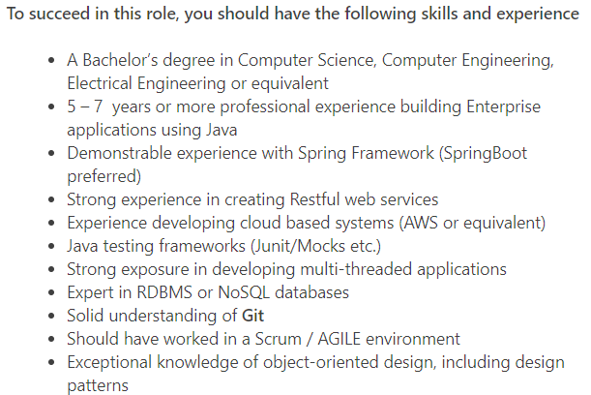Viewport: 591px width, 395px height.
Task: Click the bullet before 'Expert in RDBMS'
Action: click(51, 292)
